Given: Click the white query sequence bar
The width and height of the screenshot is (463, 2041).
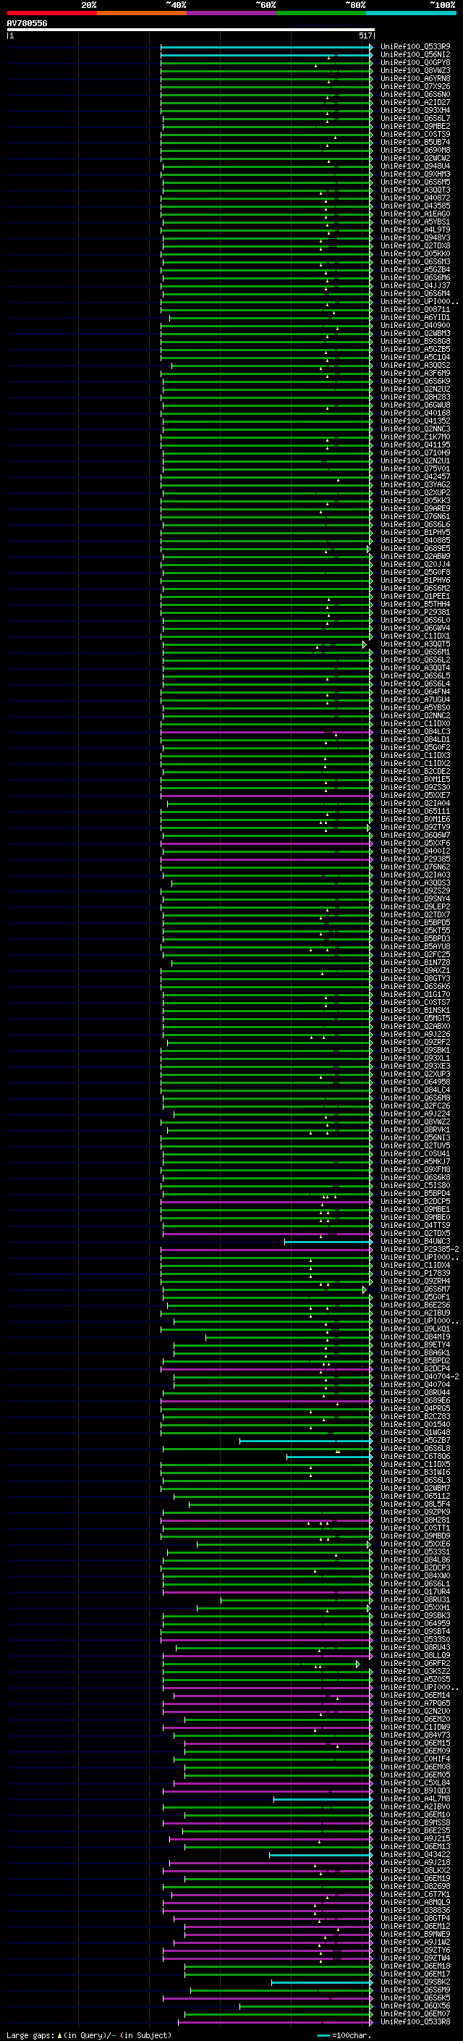Looking at the screenshot, I should click(190, 30).
